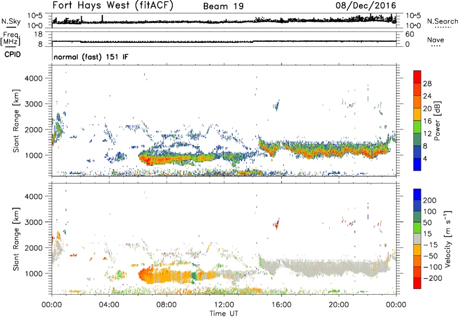Click the "20" power colorbar label
Image resolution: width=458 pixels, height=317 pixels.
tap(427, 109)
